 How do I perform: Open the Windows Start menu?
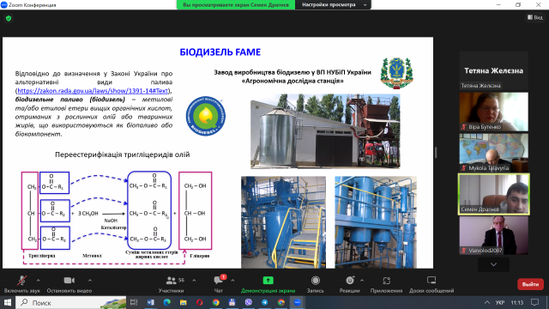(8, 302)
